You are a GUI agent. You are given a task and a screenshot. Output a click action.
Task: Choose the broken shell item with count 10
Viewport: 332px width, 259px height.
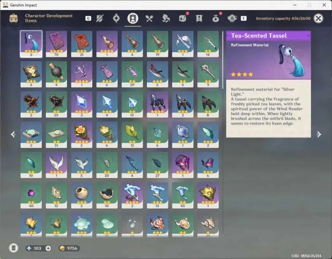(107, 196)
